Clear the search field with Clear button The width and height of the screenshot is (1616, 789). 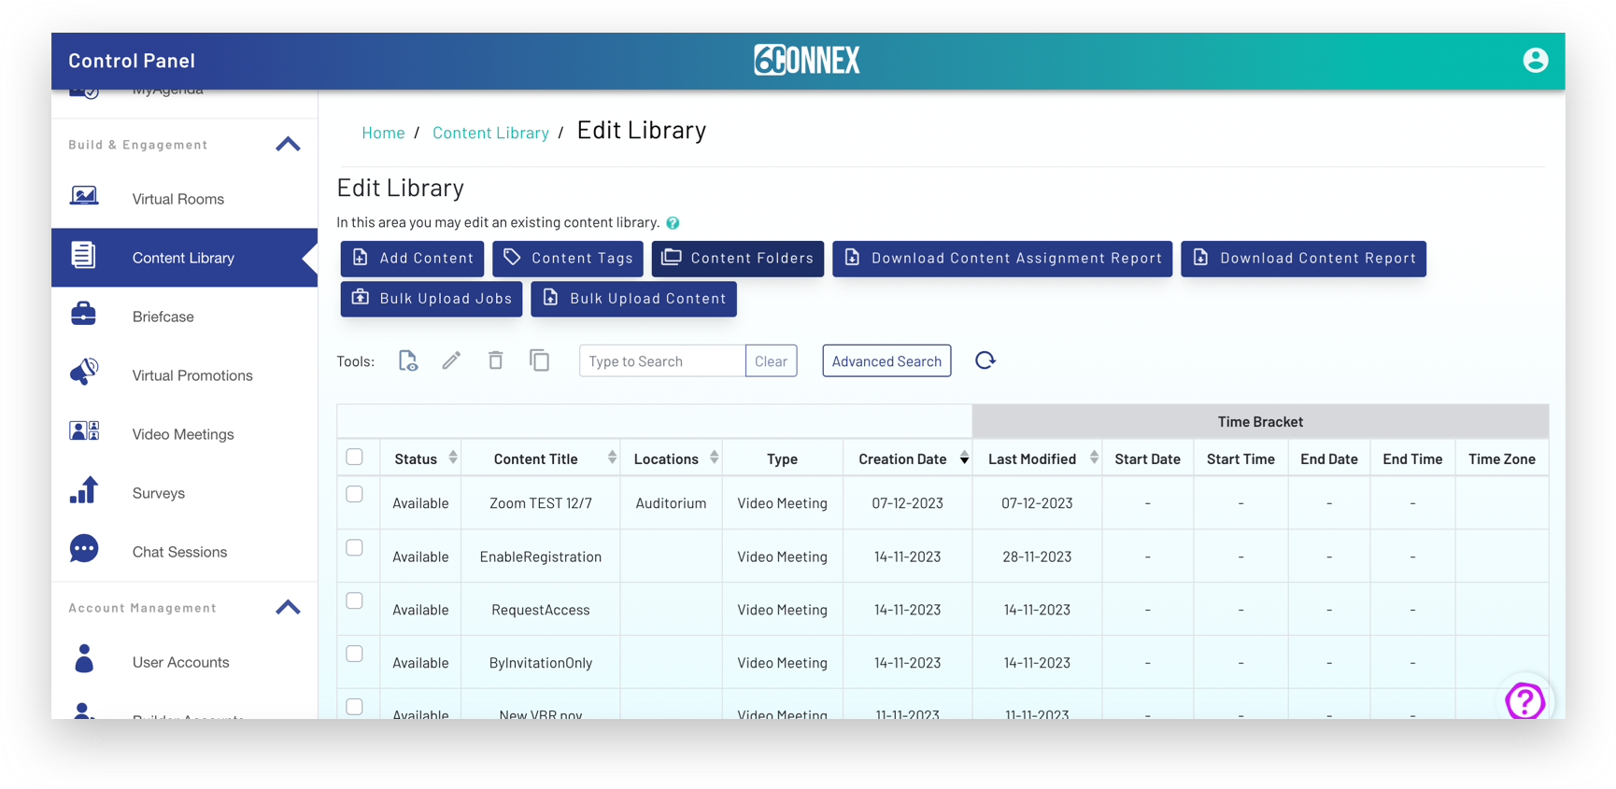point(771,360)
